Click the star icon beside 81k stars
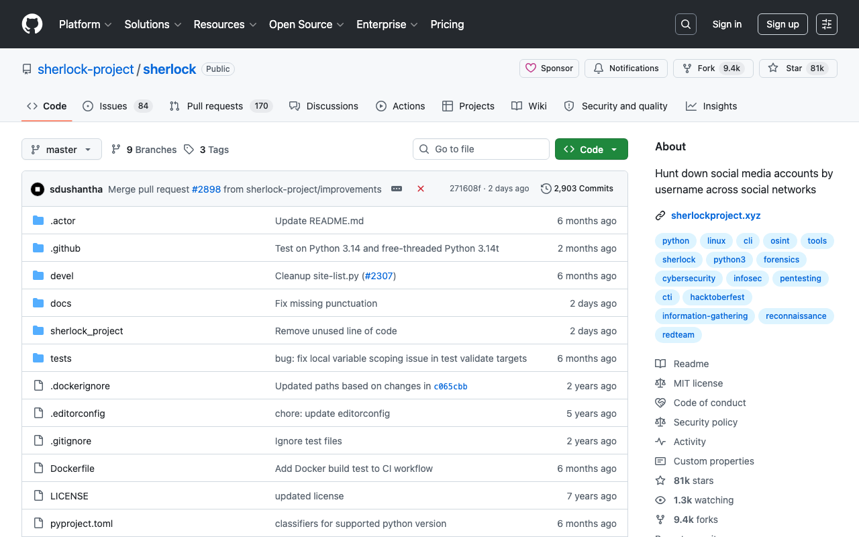 click(x=660, y=481)
